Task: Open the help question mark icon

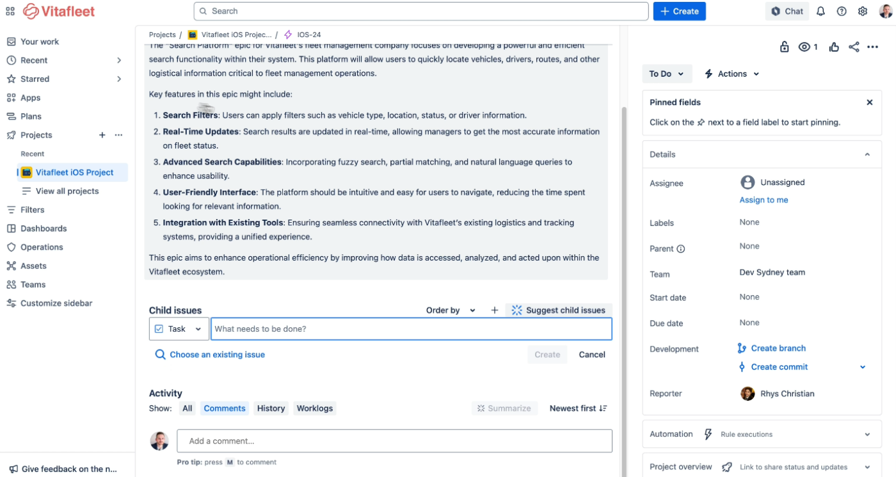Action: click(842, 11)
